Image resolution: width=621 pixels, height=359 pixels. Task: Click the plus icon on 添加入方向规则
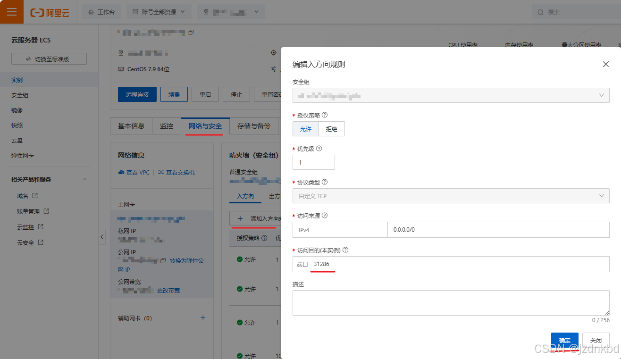pos(240,219)
